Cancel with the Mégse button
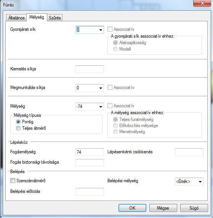 click(x=163, y=208)
